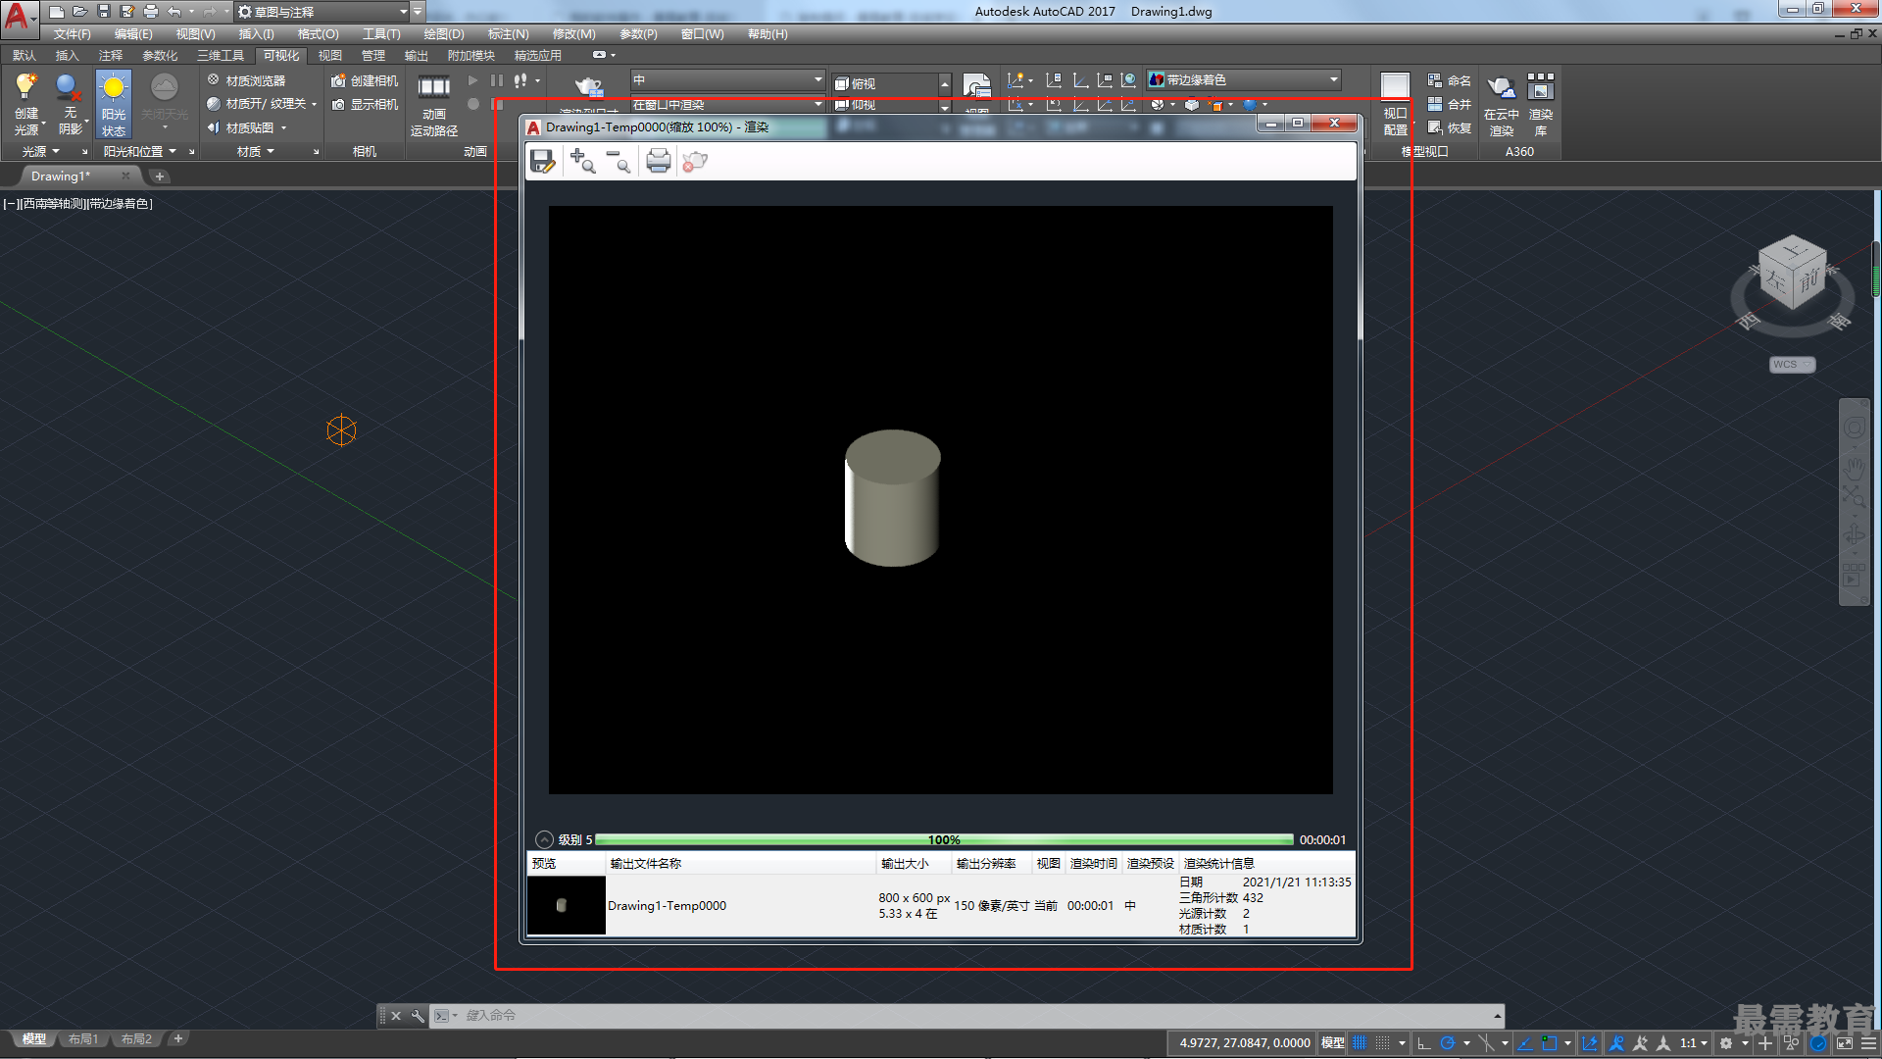The image size is (1882, 1059).
Task: Click the WCS label below the ViewCube
Action: [1792, 365]
